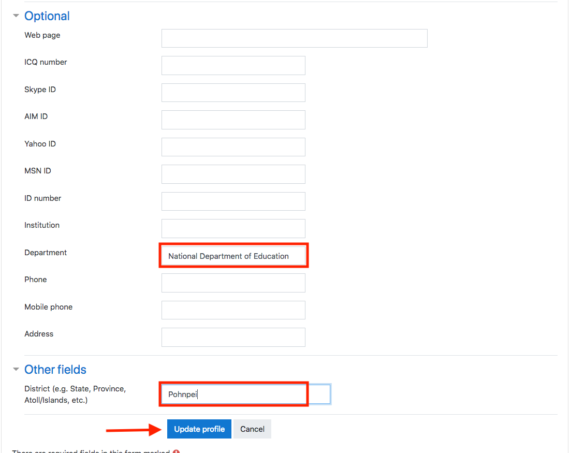This screenshot has width=570, height=453.
Task: Open the Other fields heading link
Action: pyautogui.click(x=55, y=369)
